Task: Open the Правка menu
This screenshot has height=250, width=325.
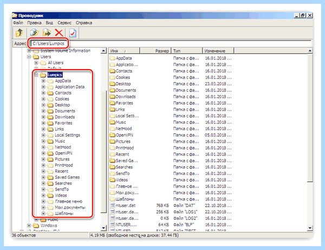Action: click(35, 23)
